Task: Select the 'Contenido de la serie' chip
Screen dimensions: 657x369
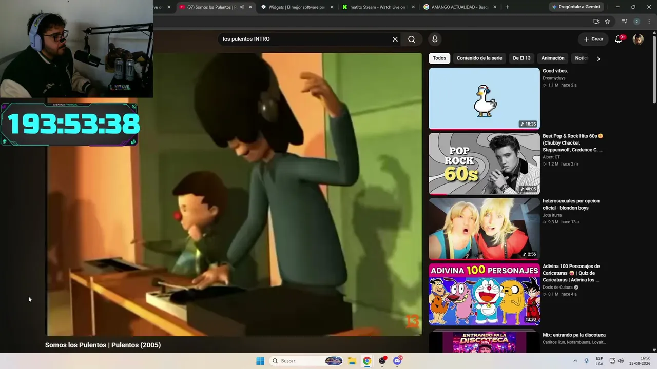Action: click(479, 58)
